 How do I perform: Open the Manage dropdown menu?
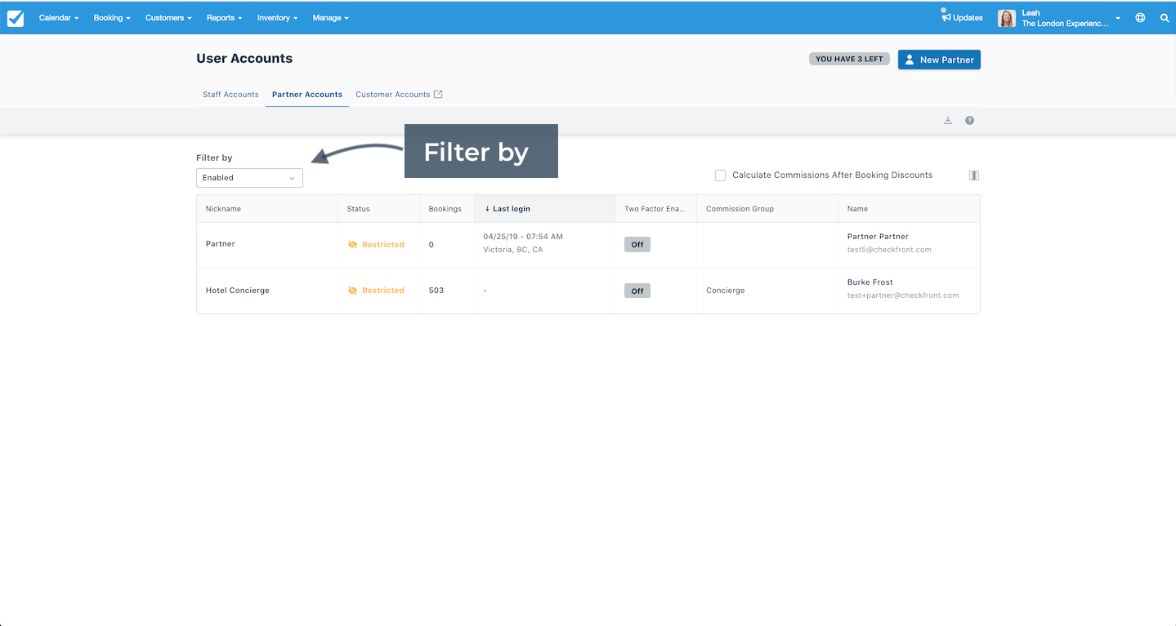330,18
